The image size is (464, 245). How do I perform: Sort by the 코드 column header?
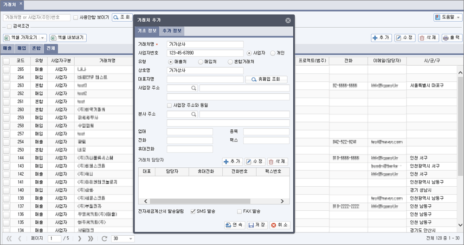[x=20, y=61]
